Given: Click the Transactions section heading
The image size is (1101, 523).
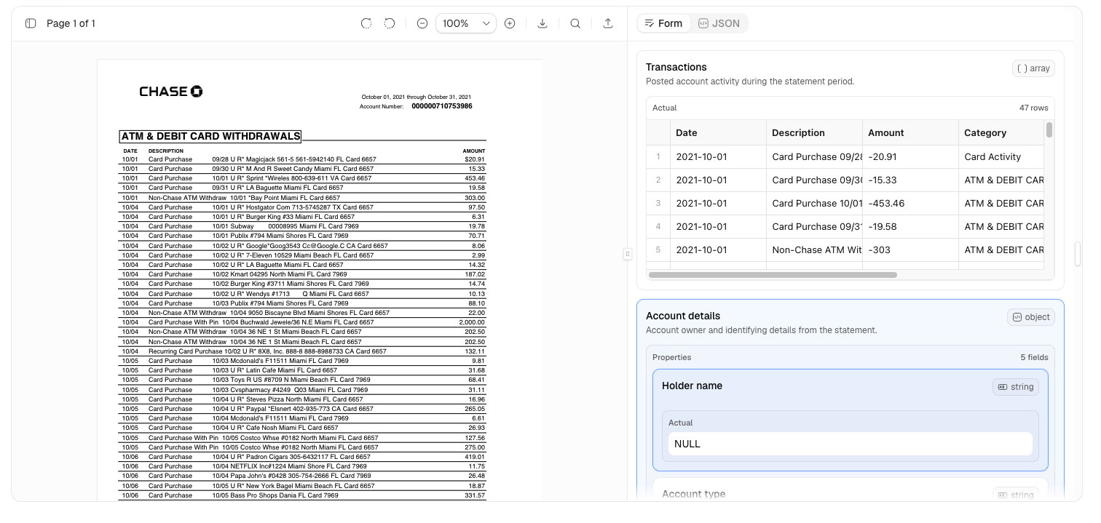Looking at the screenshot, I should (x=676, y=67).
